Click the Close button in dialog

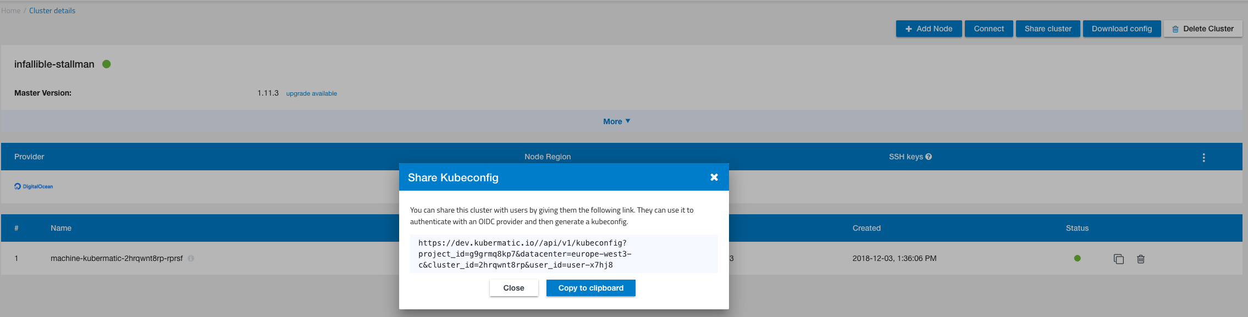513,288
